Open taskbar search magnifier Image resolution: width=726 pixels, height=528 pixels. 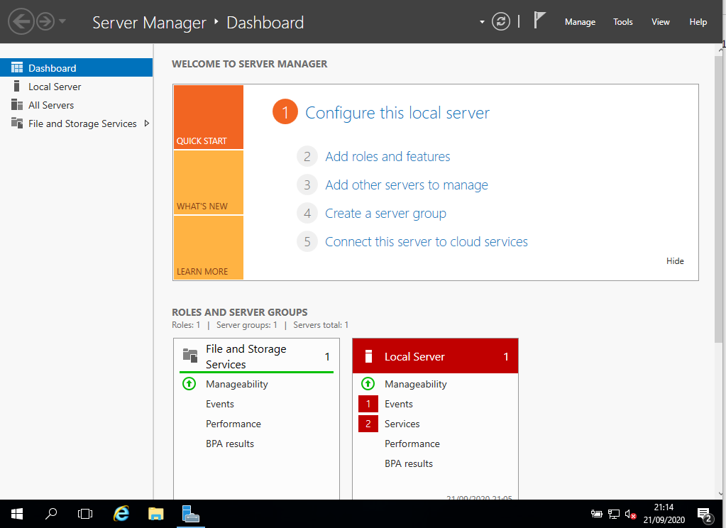[x=51, y=514]
